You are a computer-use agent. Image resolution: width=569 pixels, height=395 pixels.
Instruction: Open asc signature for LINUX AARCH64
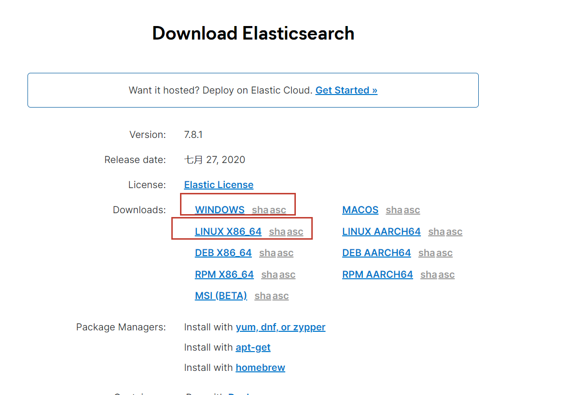[x=454, y=232]
